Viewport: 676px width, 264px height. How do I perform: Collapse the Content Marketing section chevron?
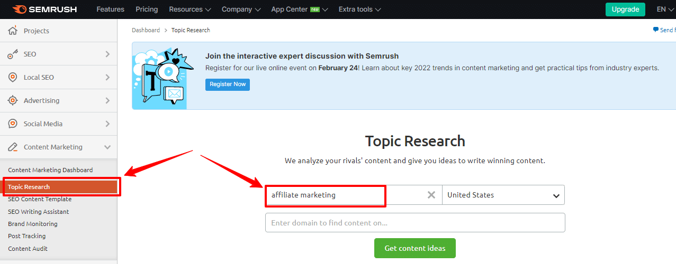107,147
